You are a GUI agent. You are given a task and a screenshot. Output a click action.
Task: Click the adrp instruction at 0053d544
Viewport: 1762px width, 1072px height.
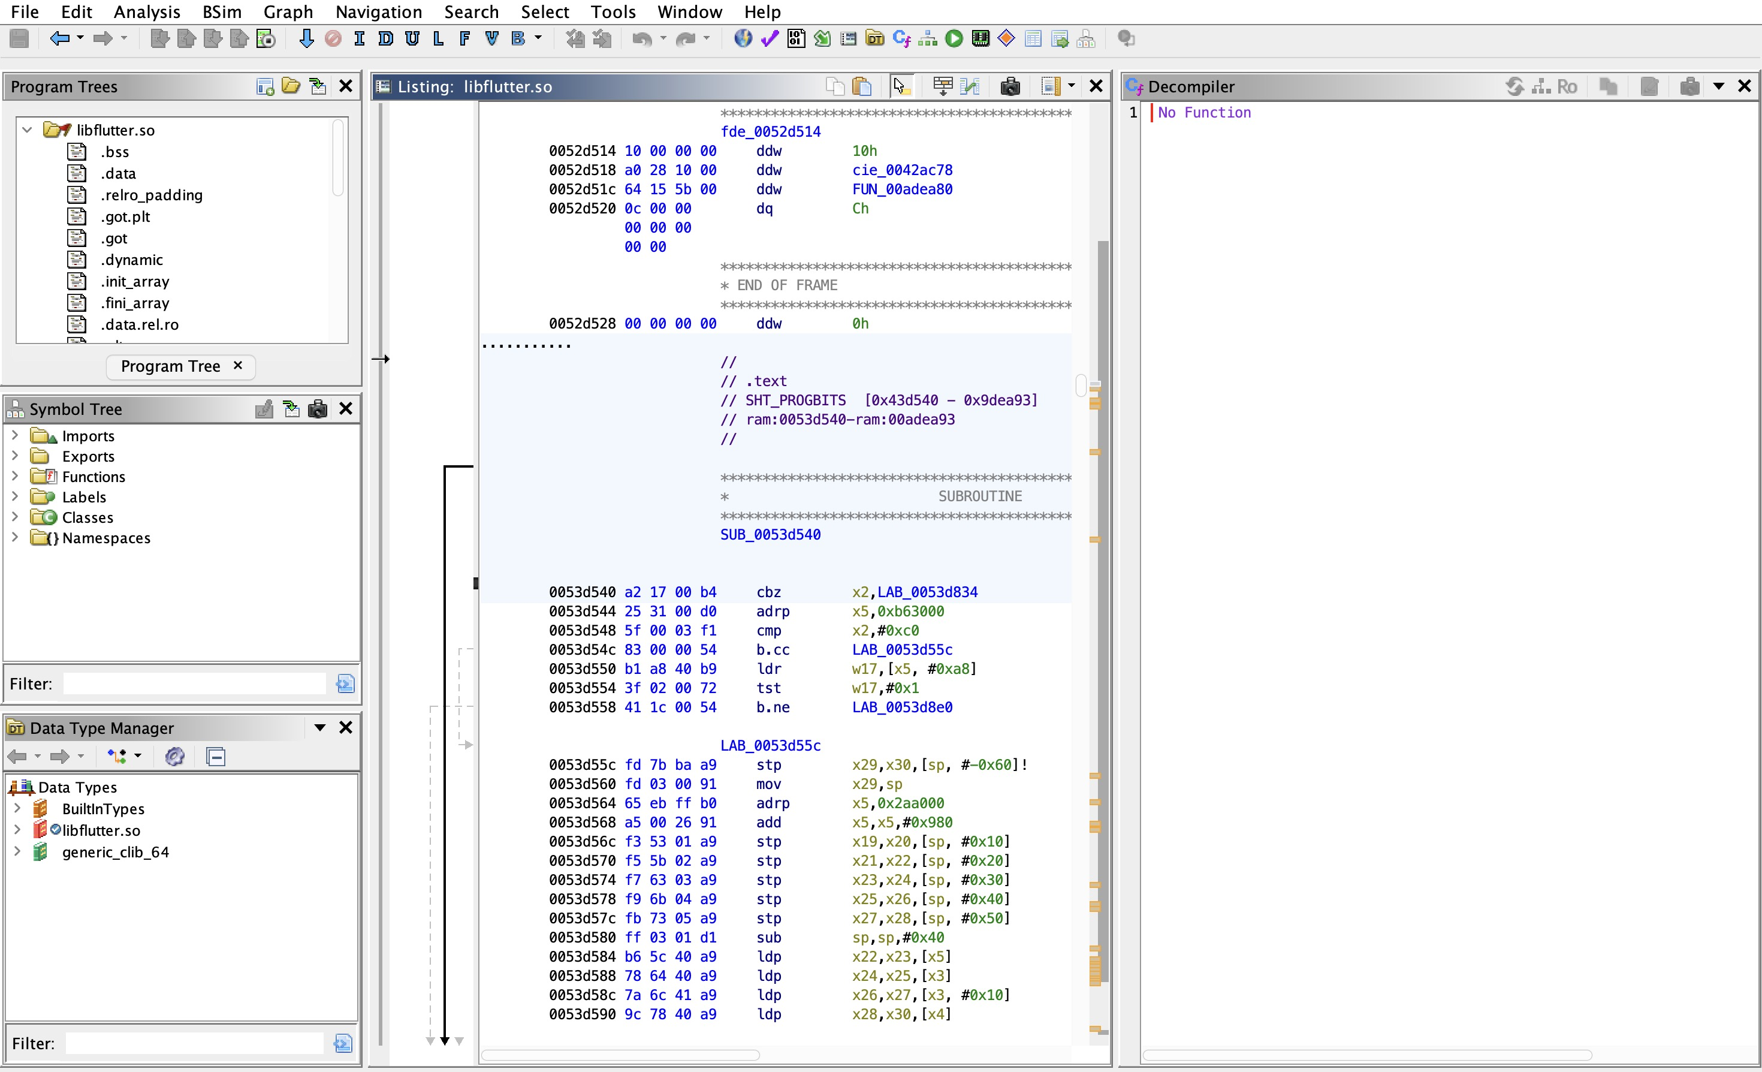[x=773, y=612]
